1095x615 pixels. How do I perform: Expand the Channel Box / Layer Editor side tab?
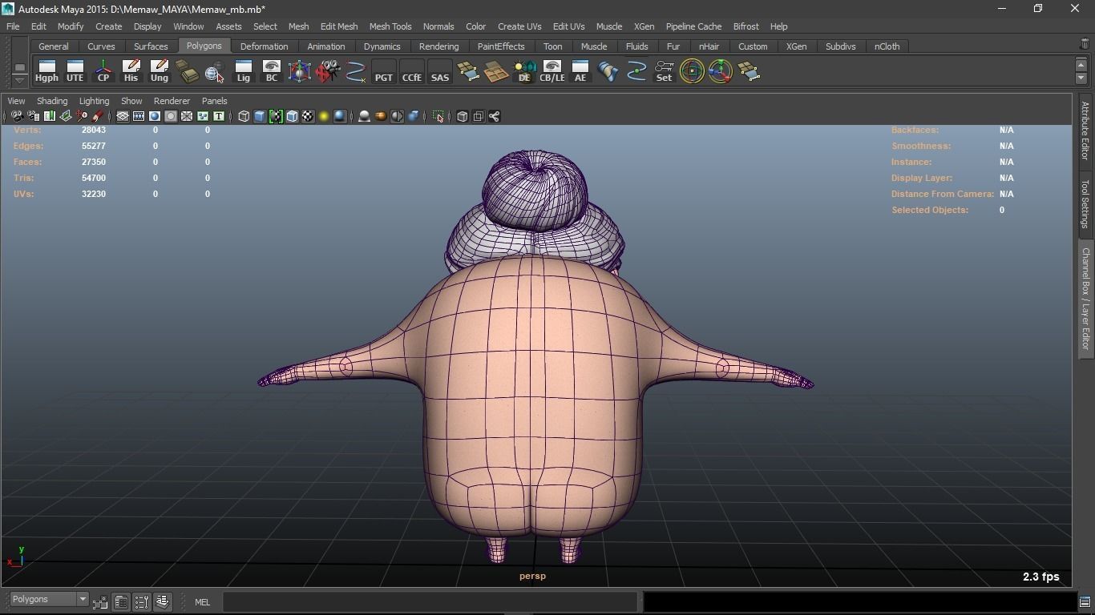[x=1085, y=298]
